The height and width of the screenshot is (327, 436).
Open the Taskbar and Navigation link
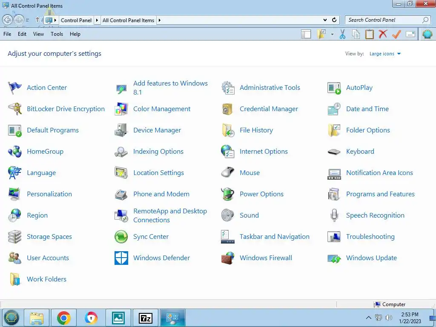pos(275,237)
